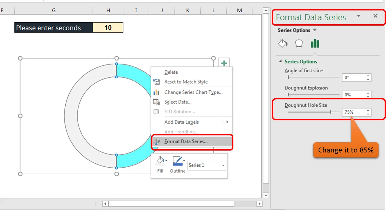Click Select Data in the context menu
The image size is (386, 210).
point(178,102)
